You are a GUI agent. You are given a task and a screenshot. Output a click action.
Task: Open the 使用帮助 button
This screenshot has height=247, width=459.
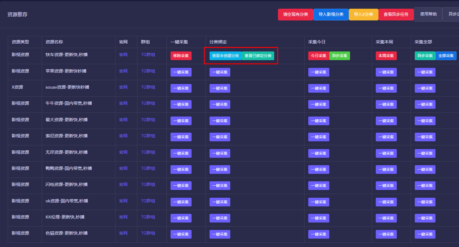(428, 14)
